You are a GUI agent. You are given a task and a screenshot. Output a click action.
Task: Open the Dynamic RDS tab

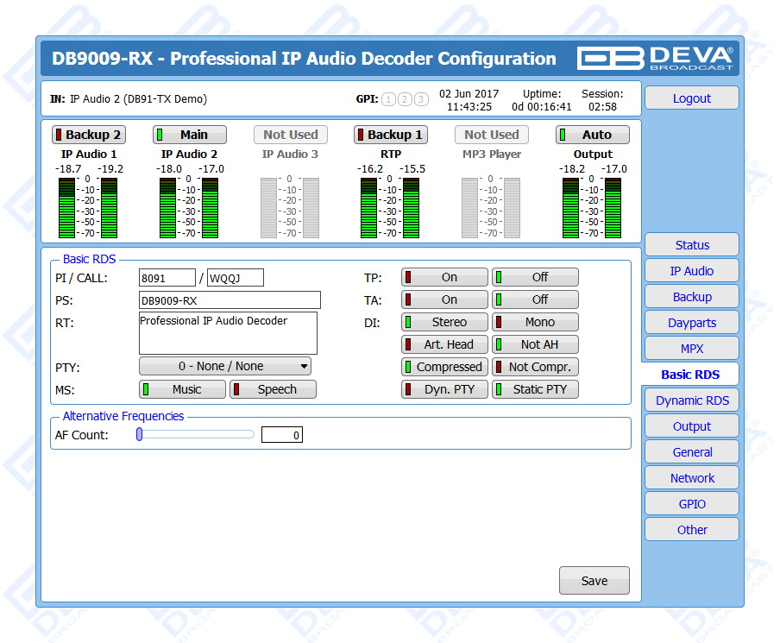click(x=691, y=400)
